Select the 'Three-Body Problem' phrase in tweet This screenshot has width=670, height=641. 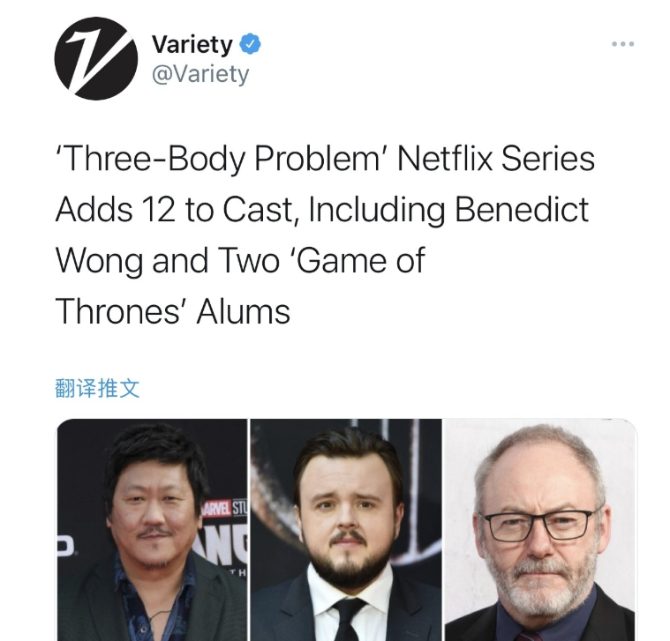tap(217, 159)
